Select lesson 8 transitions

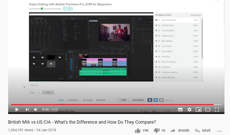(x=176, y=57)
